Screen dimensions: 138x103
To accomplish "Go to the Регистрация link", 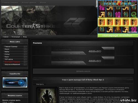I will click(x=16, y=37).
